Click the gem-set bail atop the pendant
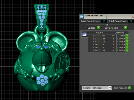This screenshot has height=100, width=134. (42, 17)
